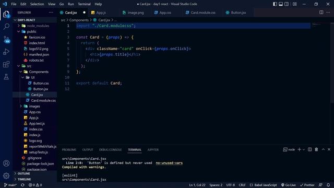This screenshot has width=334, height=188.
Task: Open the Go menu
Action: (x=62, y=4)
